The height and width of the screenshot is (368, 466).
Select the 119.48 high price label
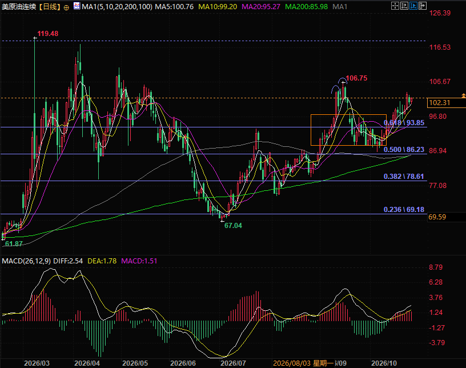tap(47, 34)
